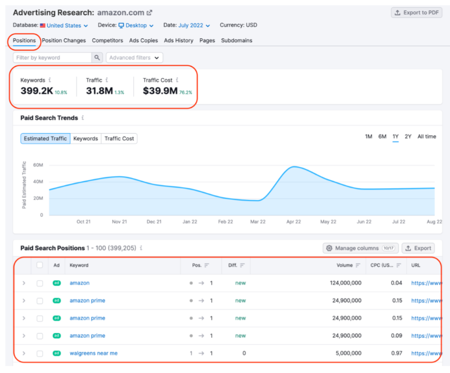Click the Keyword column header

point(79,265)
